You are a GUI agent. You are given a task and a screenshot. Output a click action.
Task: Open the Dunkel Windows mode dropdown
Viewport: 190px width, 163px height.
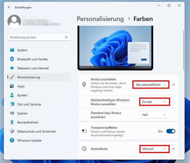tap(155, 102)
